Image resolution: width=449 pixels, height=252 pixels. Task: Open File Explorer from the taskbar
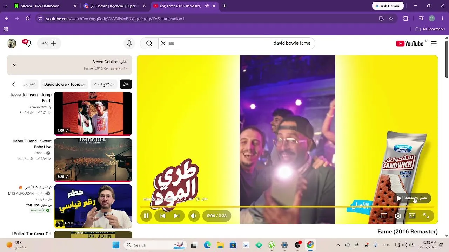click(220, 245)
